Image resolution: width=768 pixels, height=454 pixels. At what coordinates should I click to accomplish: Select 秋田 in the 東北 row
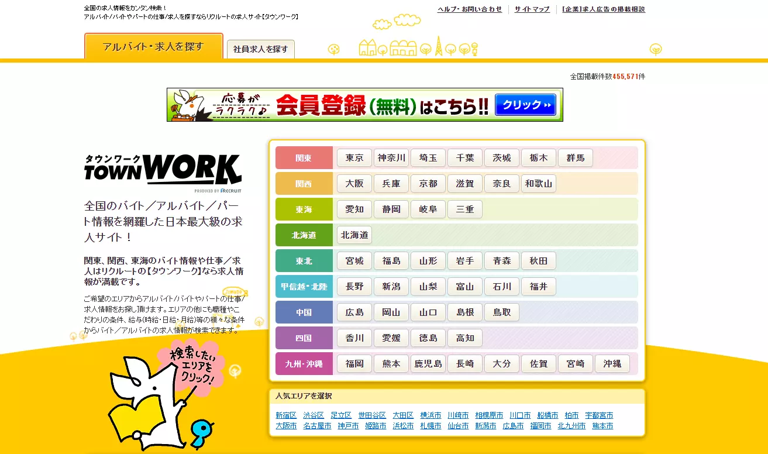point(539,261)
